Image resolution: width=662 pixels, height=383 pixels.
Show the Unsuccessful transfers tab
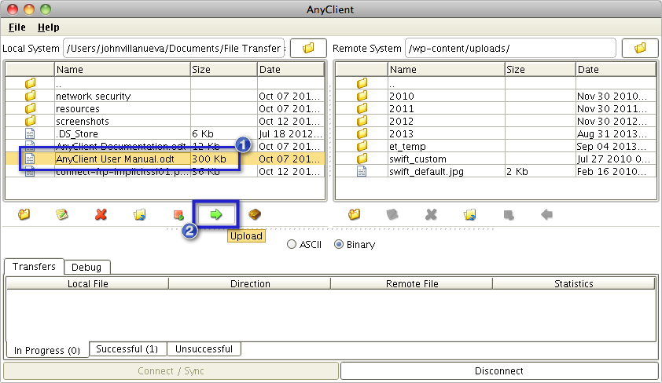pyautogui.click(x=204, y=349)
